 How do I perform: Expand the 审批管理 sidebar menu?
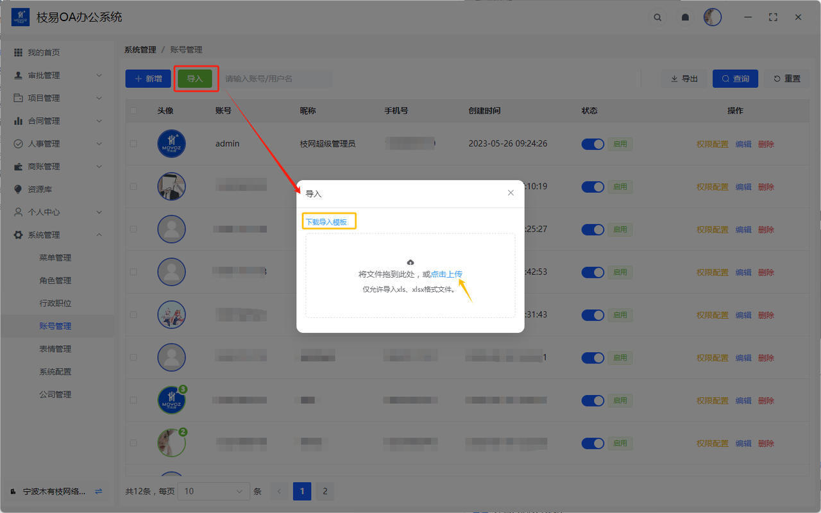58,76
